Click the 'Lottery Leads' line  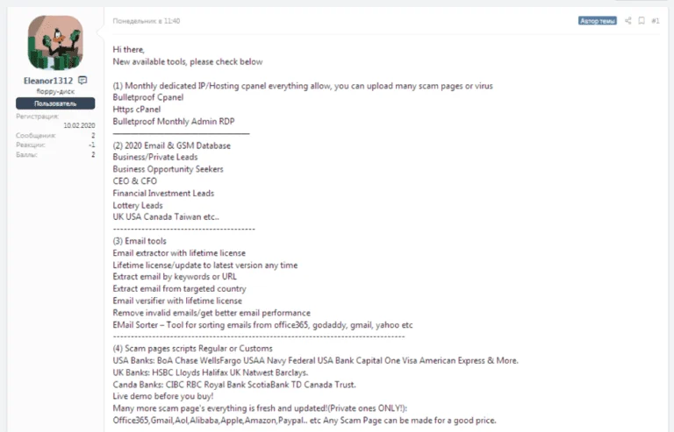[138, 205]
